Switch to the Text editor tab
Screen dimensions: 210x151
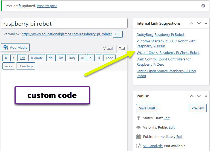pos(122,49)
